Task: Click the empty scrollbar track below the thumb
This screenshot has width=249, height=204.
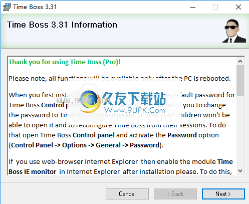Action: [240, 131]
